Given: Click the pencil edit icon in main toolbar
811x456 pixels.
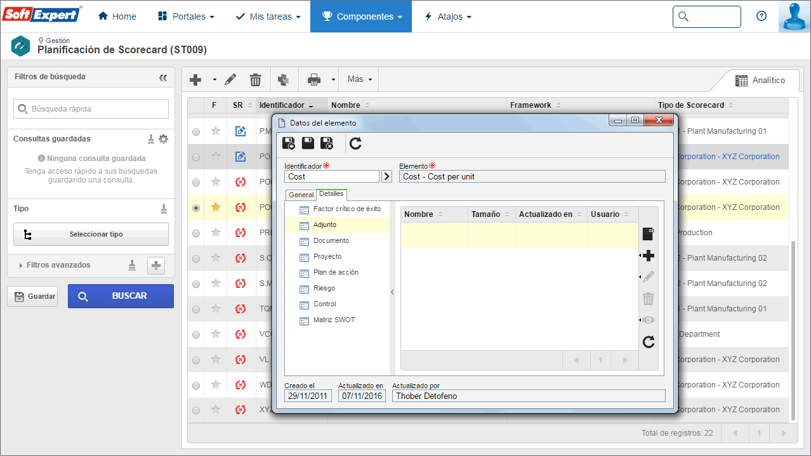Looking at the screenshot, I should click(230, 80).
